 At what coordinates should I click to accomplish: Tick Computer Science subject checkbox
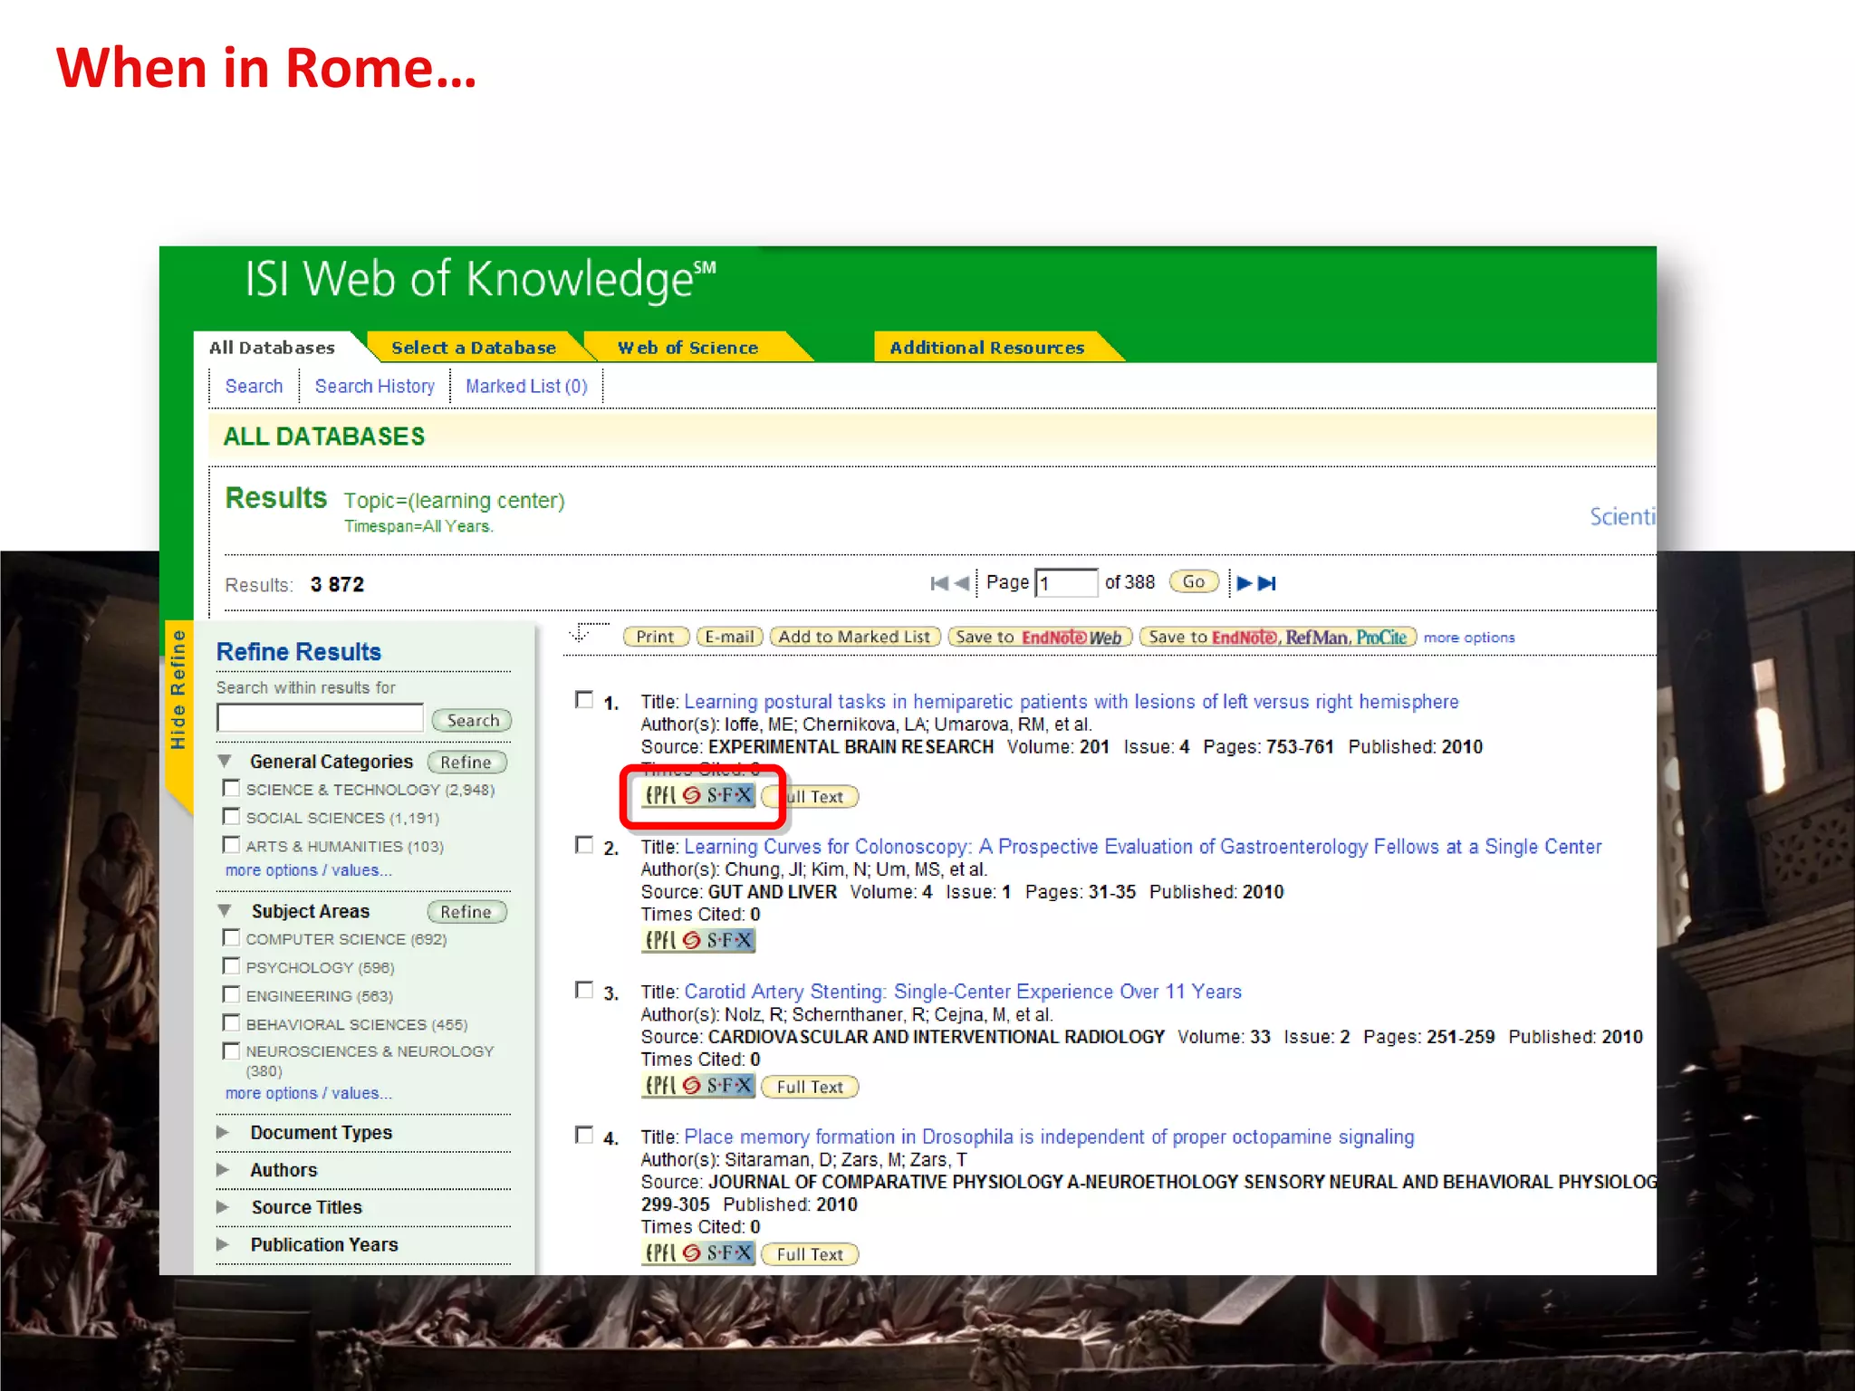coord(231,937)
